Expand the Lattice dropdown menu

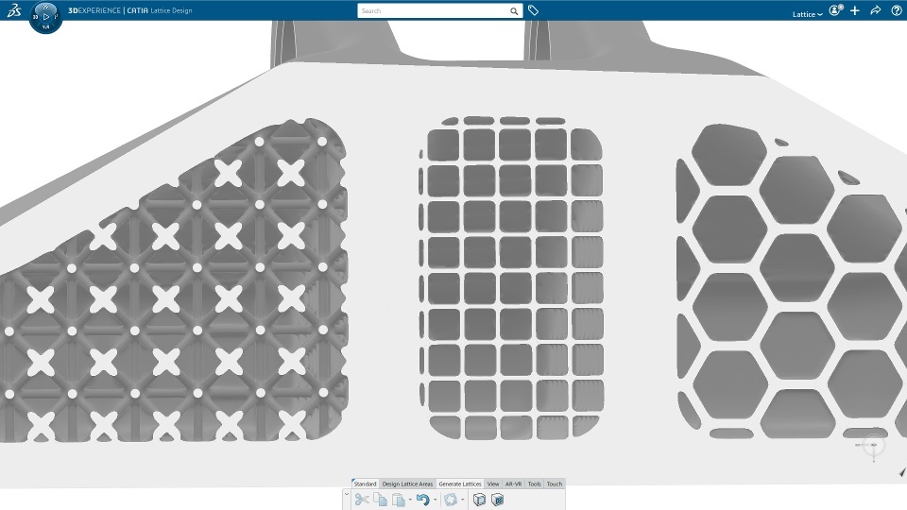point(808,14)
